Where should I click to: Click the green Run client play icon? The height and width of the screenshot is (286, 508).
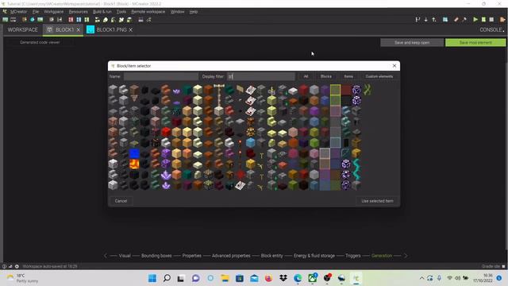475,19
